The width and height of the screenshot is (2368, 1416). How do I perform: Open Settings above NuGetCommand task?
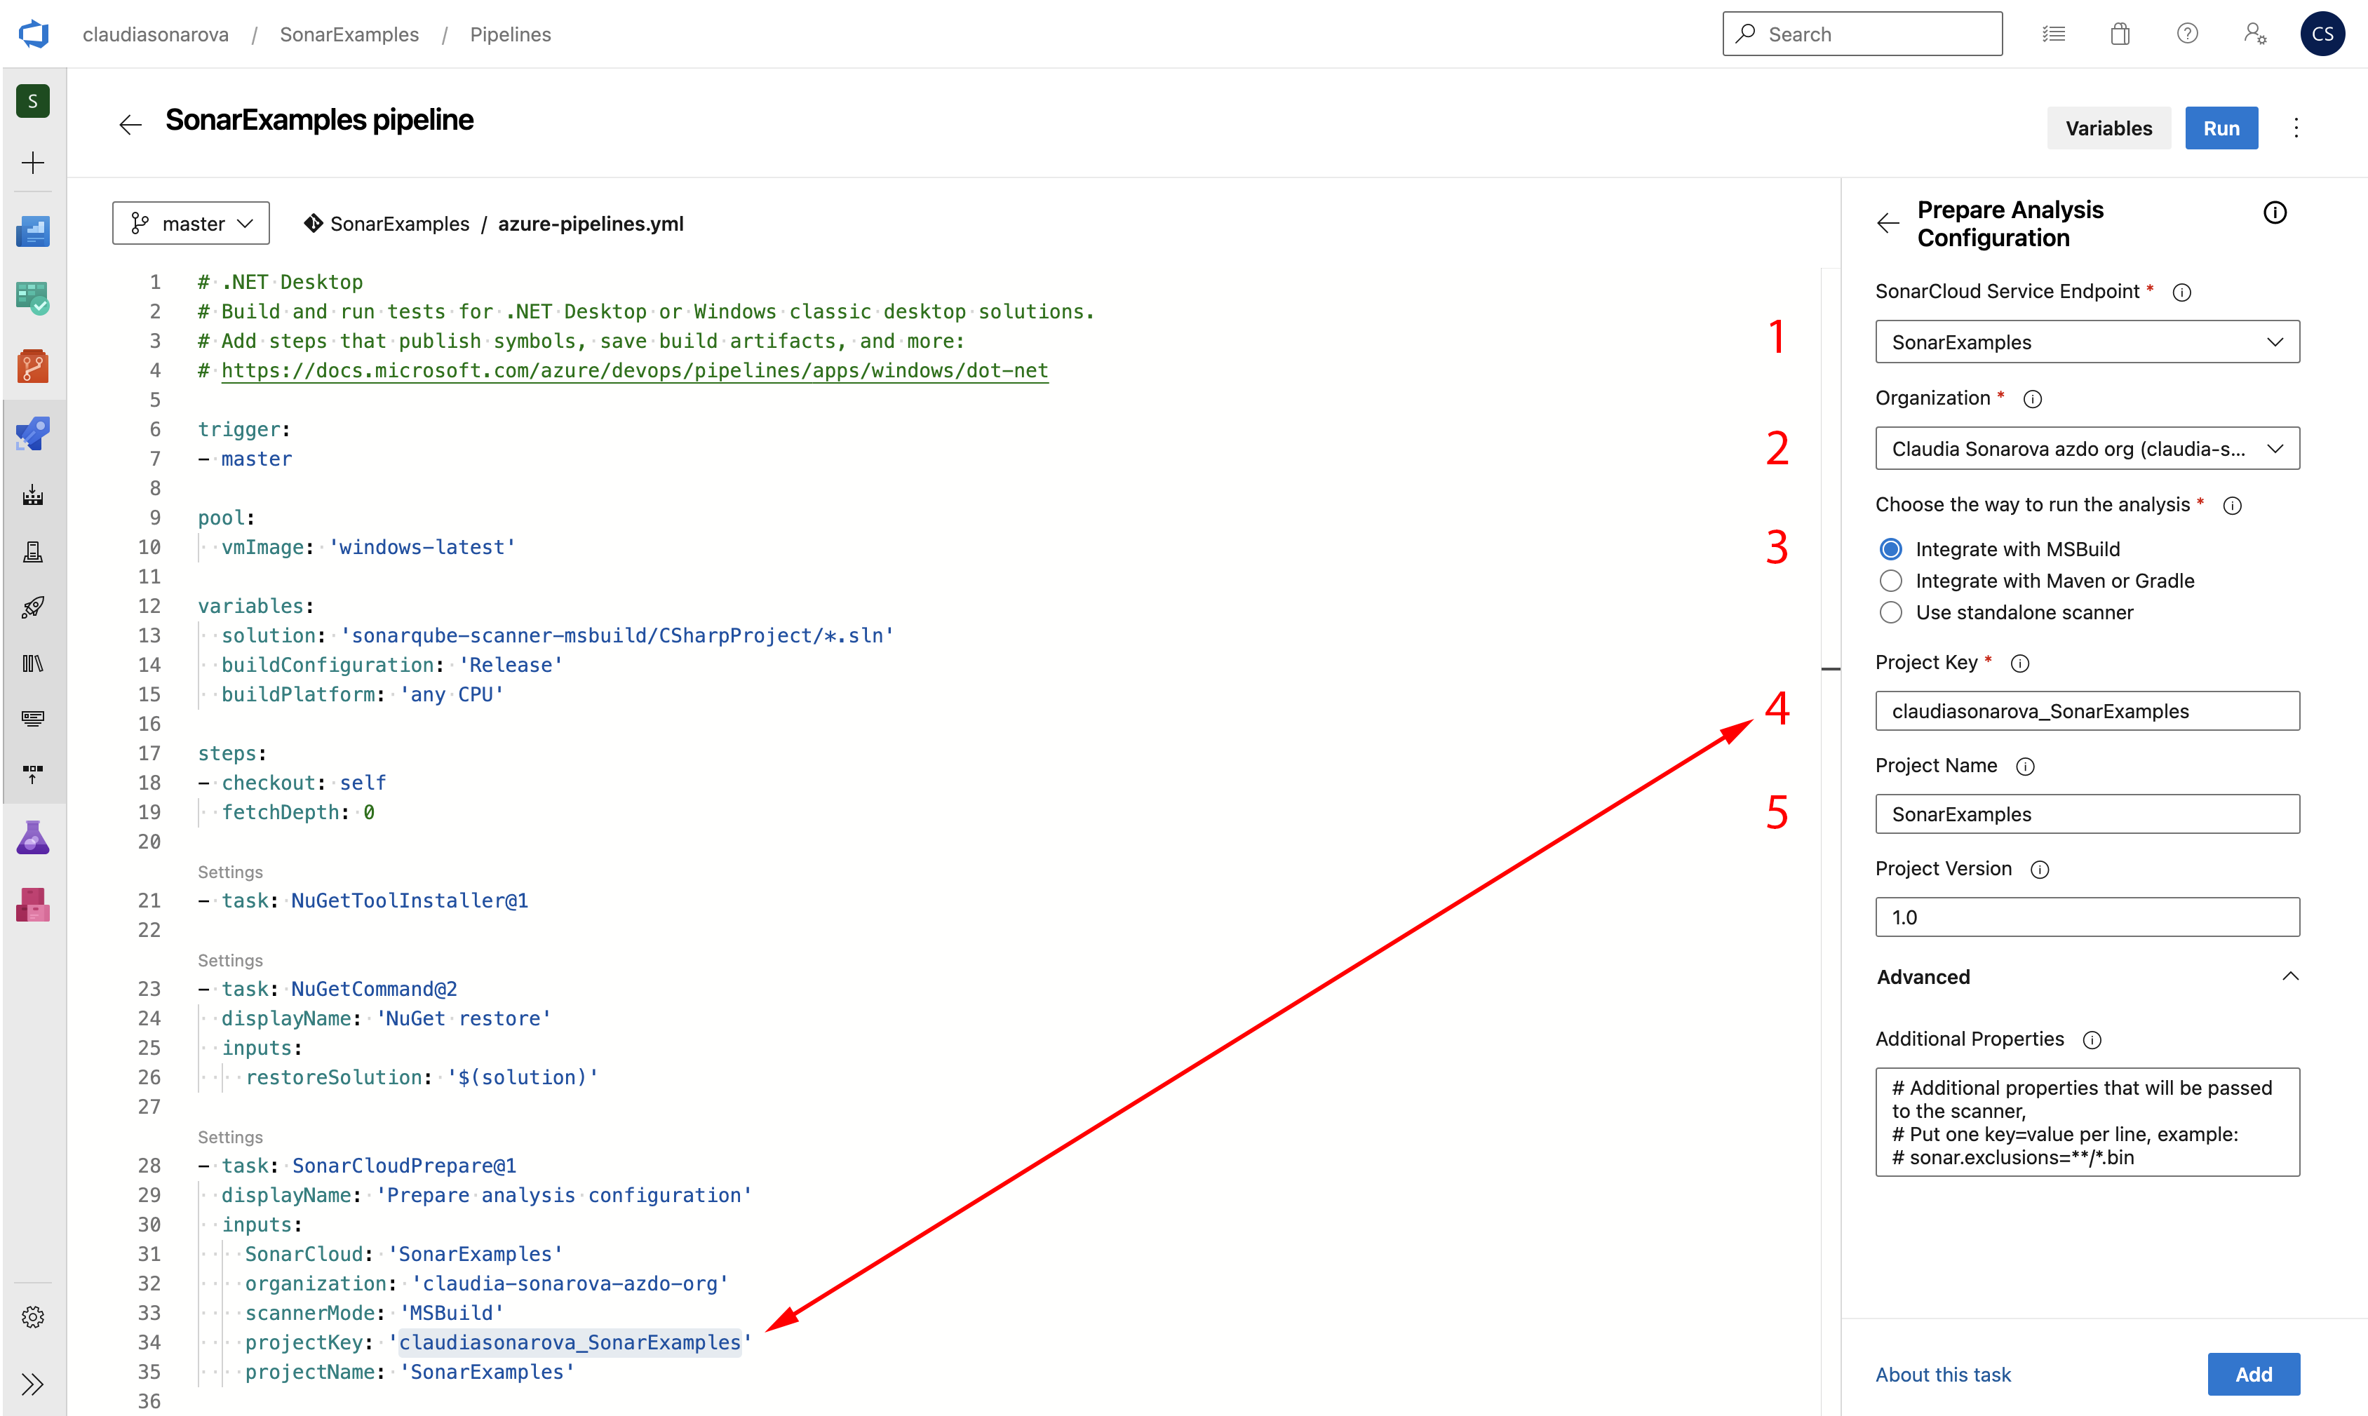click(x=230, y=961)
